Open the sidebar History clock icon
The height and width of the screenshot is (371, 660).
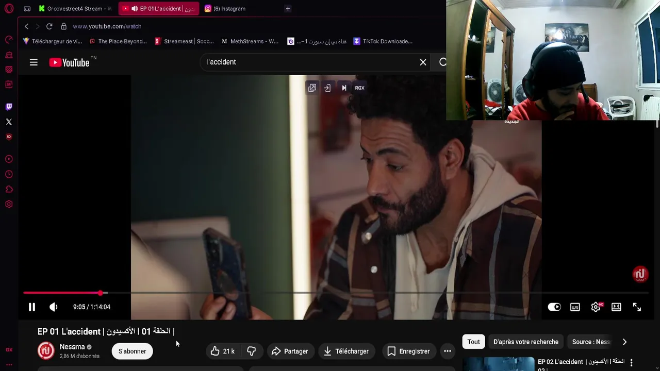[x=9, y=175]
